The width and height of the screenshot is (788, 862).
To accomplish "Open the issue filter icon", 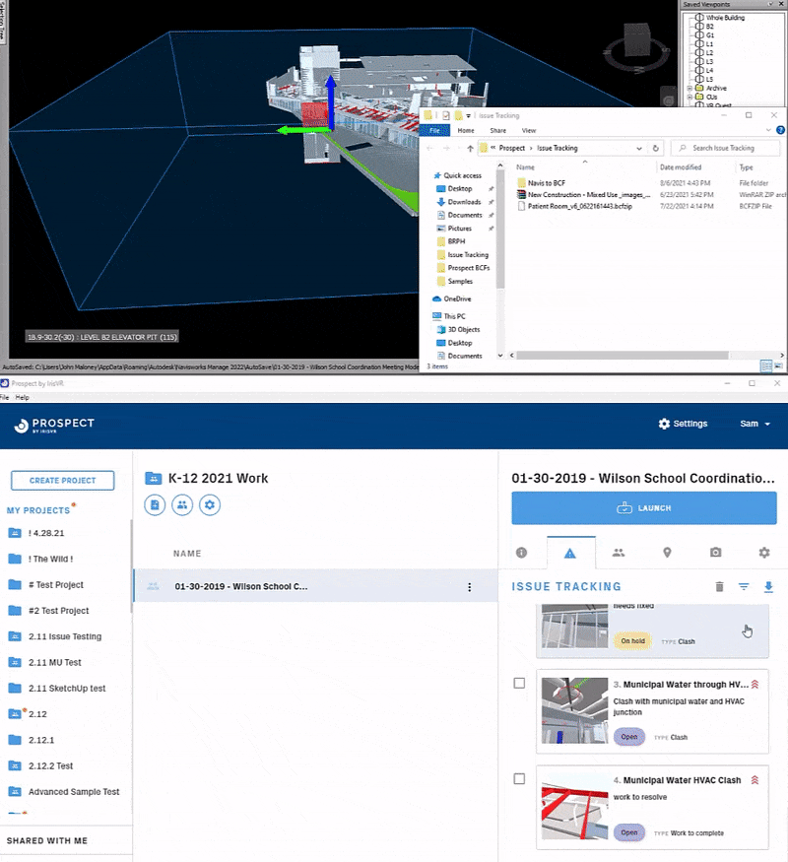I will pyautogui.click(x=744, y=586).
